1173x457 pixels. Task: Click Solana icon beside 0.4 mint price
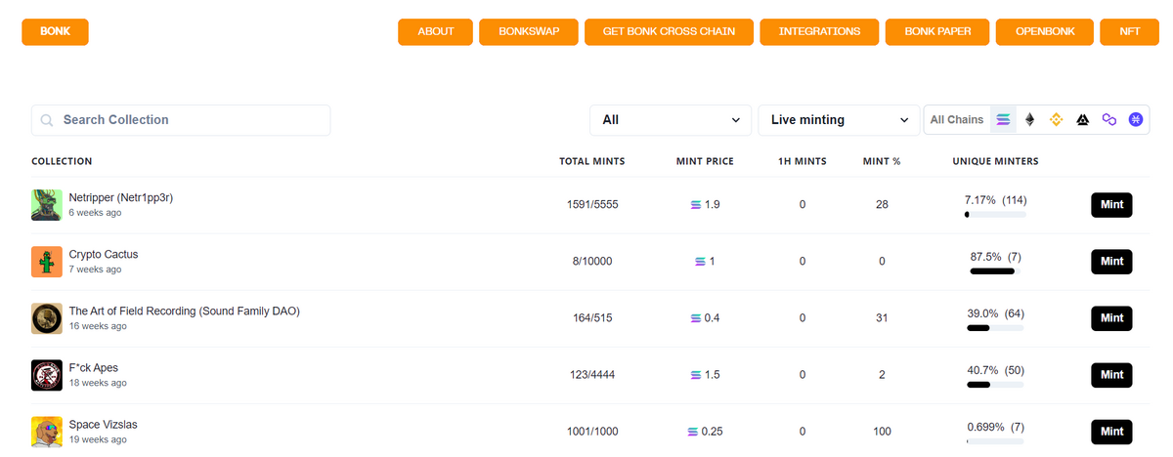pyautogui.click(x=695, y=318)
